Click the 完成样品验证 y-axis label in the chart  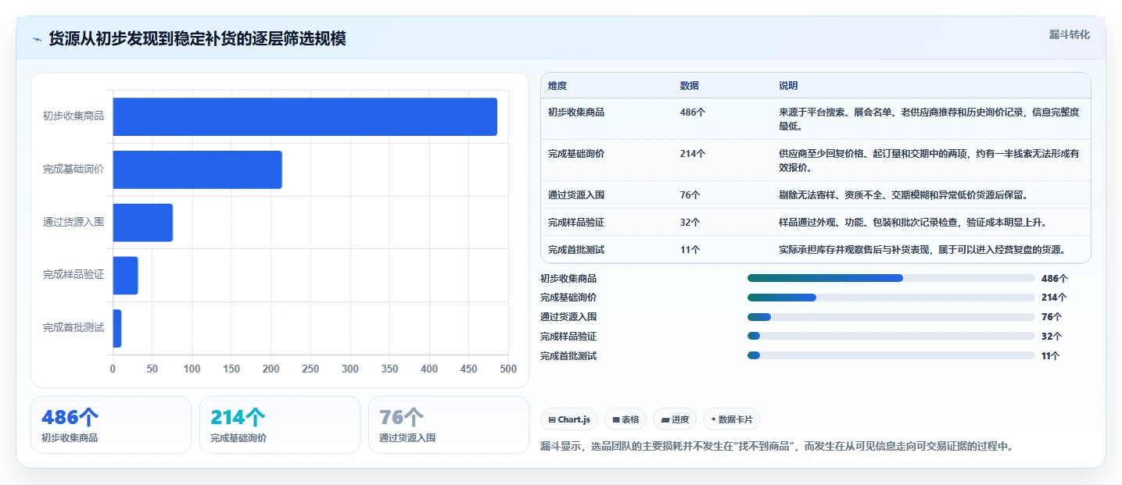click(x=73, y=275)
